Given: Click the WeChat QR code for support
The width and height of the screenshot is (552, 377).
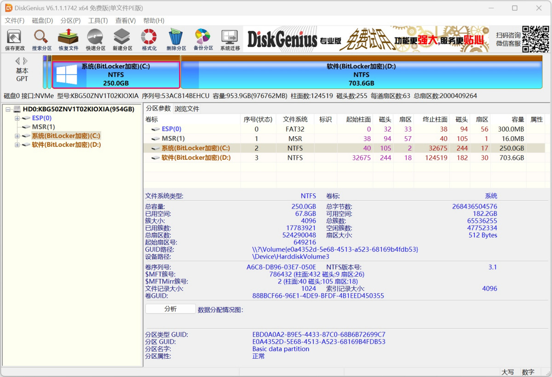Looking at the screenshot, I should (x=536, y=41).
